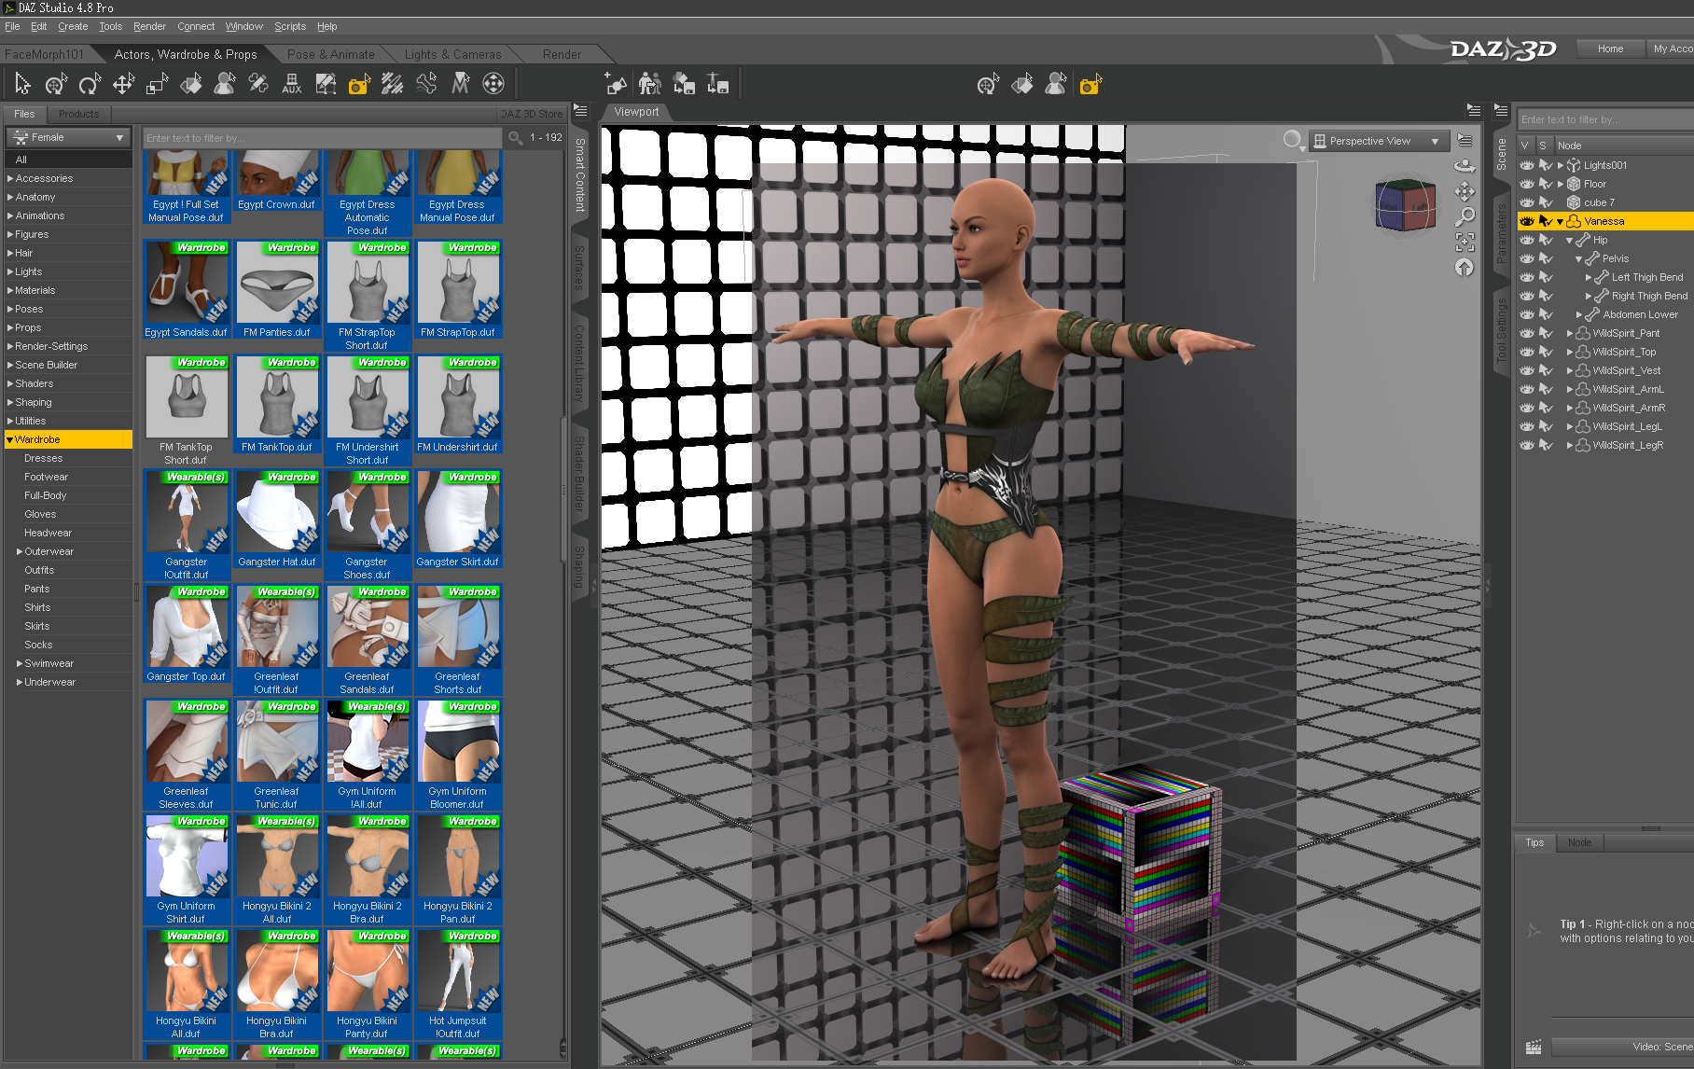Click the four-arrow circle toolbar tool
This screenshot has height=1069, width=1694.
493,85
